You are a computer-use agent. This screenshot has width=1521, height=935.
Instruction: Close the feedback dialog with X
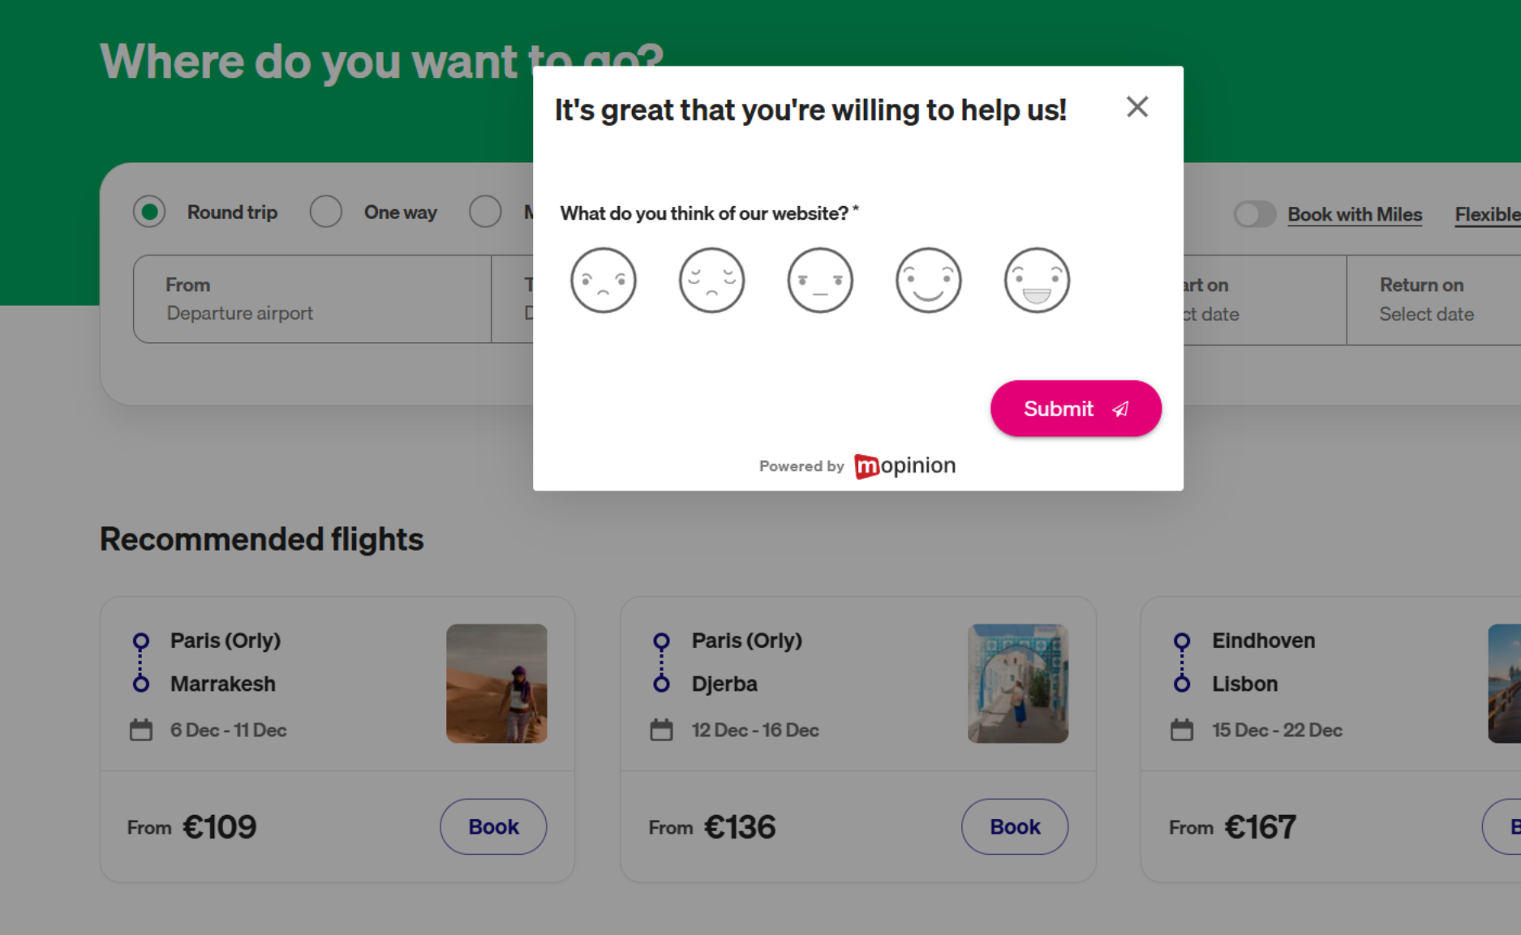(x=1136, y=107)
